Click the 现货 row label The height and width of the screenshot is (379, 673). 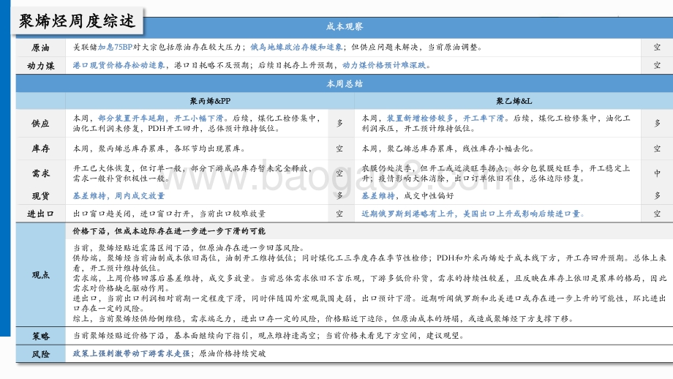[40, 196]
